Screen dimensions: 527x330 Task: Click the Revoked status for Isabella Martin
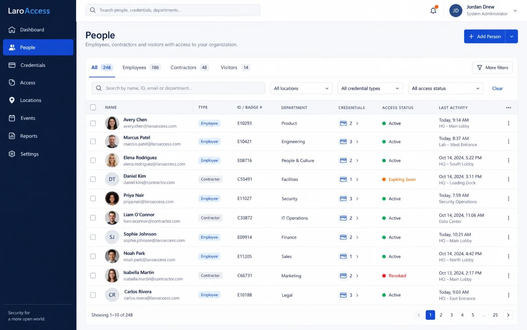397,276
